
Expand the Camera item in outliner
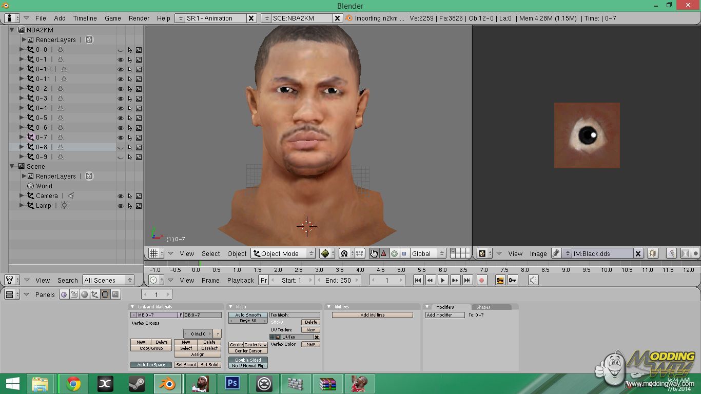pos(22,195)
